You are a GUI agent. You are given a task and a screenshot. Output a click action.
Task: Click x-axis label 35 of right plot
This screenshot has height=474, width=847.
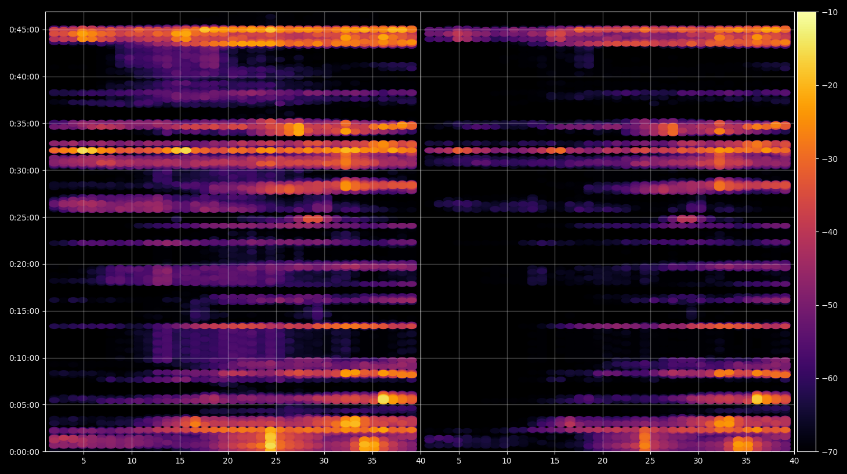746,461
